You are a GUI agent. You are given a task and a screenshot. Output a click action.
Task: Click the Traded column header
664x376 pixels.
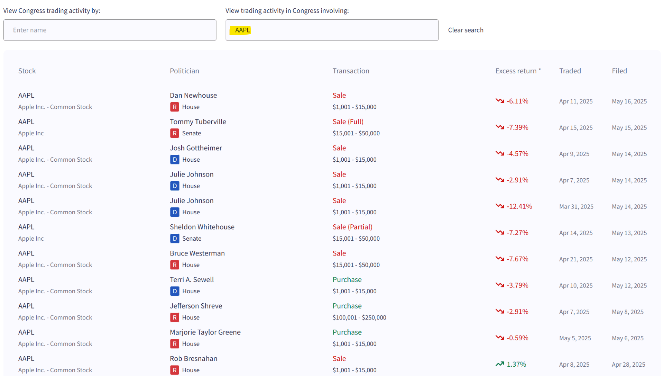[x=570, y=71]
